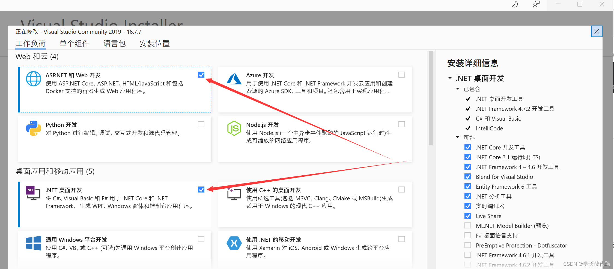The height and width of the screenshot is (269, 614).
Task: Check 使用 C++ 的桌面开发 workload checkbox
Action: (402, 189)
